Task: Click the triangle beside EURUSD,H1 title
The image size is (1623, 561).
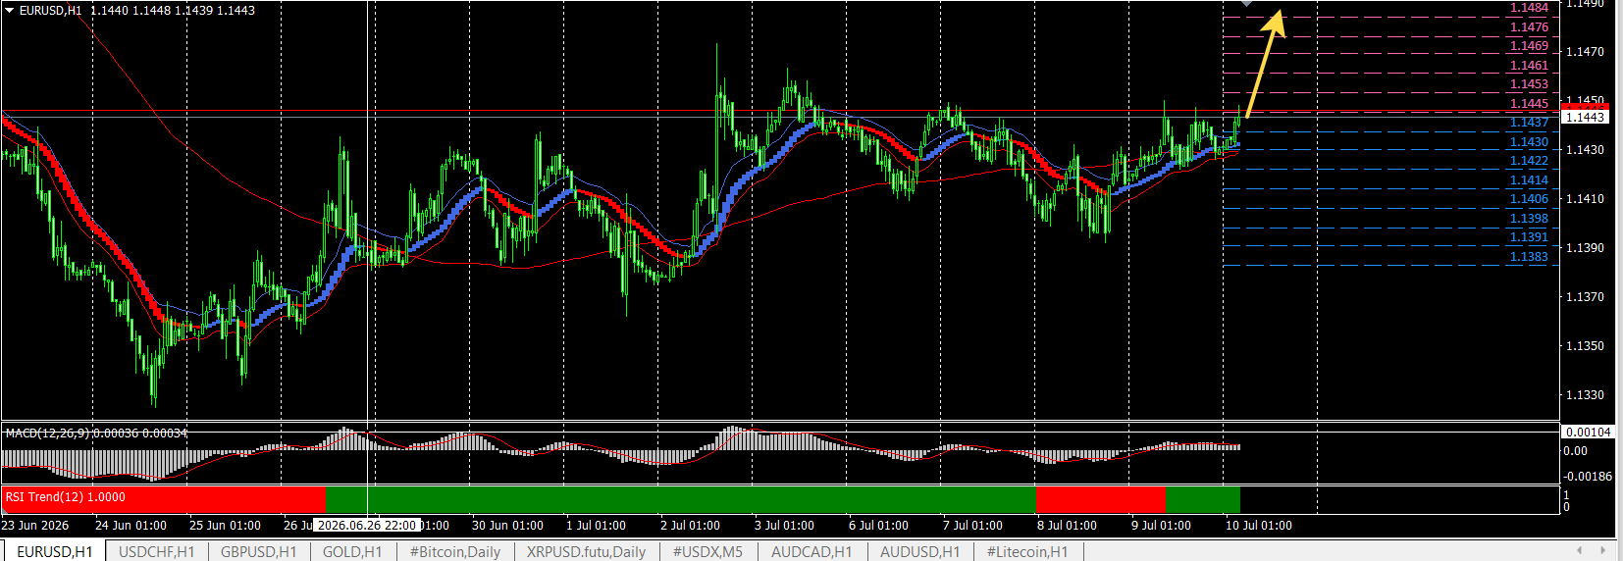Action: tap(10, 10)
